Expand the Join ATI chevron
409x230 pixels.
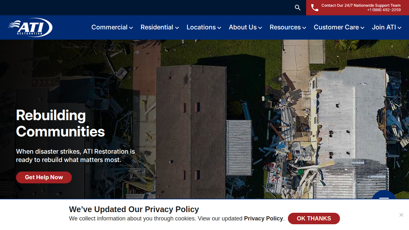[x=399, y=28]
